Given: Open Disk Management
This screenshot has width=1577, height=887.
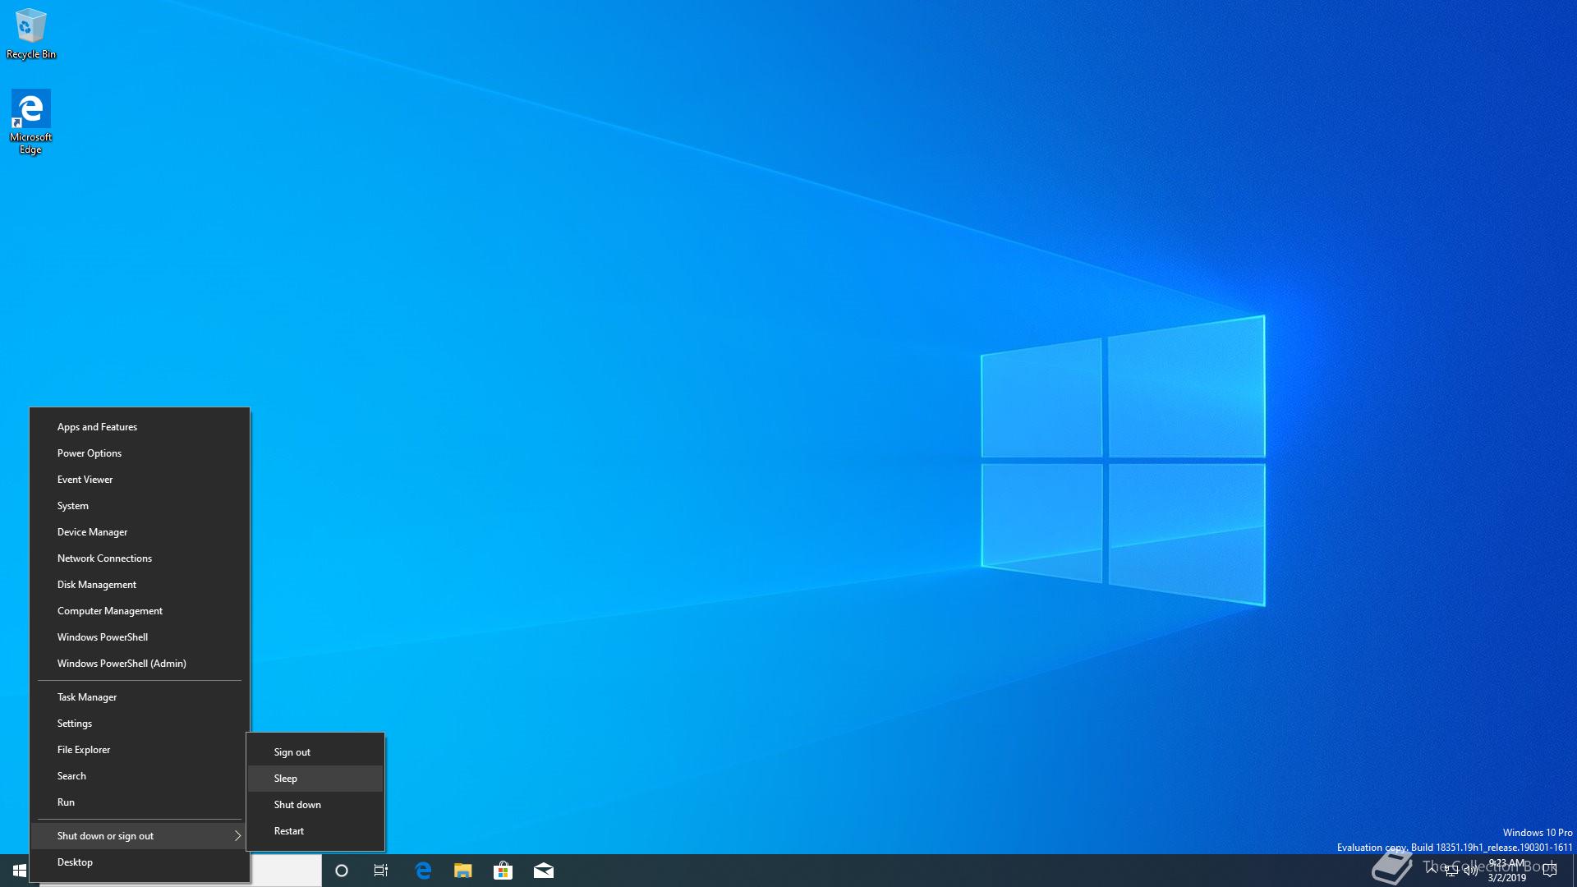Looking at the screenshot, I should 140,585.
